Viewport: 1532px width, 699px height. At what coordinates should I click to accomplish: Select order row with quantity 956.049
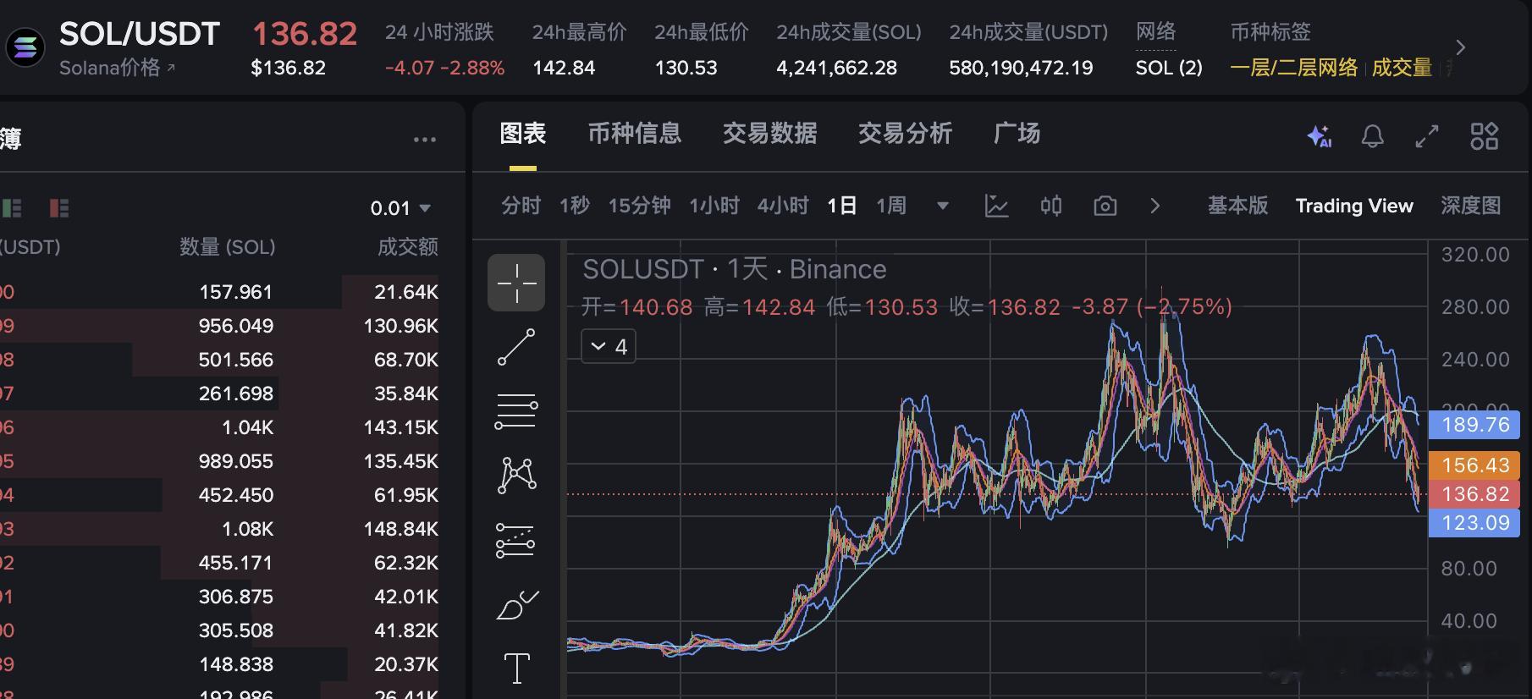[x=219, y=326]
